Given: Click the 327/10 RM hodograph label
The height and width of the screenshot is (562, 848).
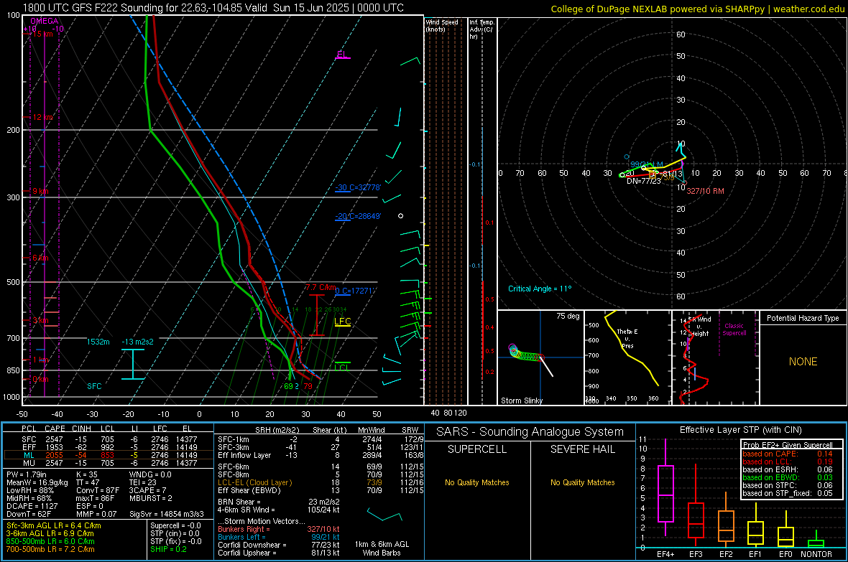Looking at the screenshot, I should (x=705, y=191).
